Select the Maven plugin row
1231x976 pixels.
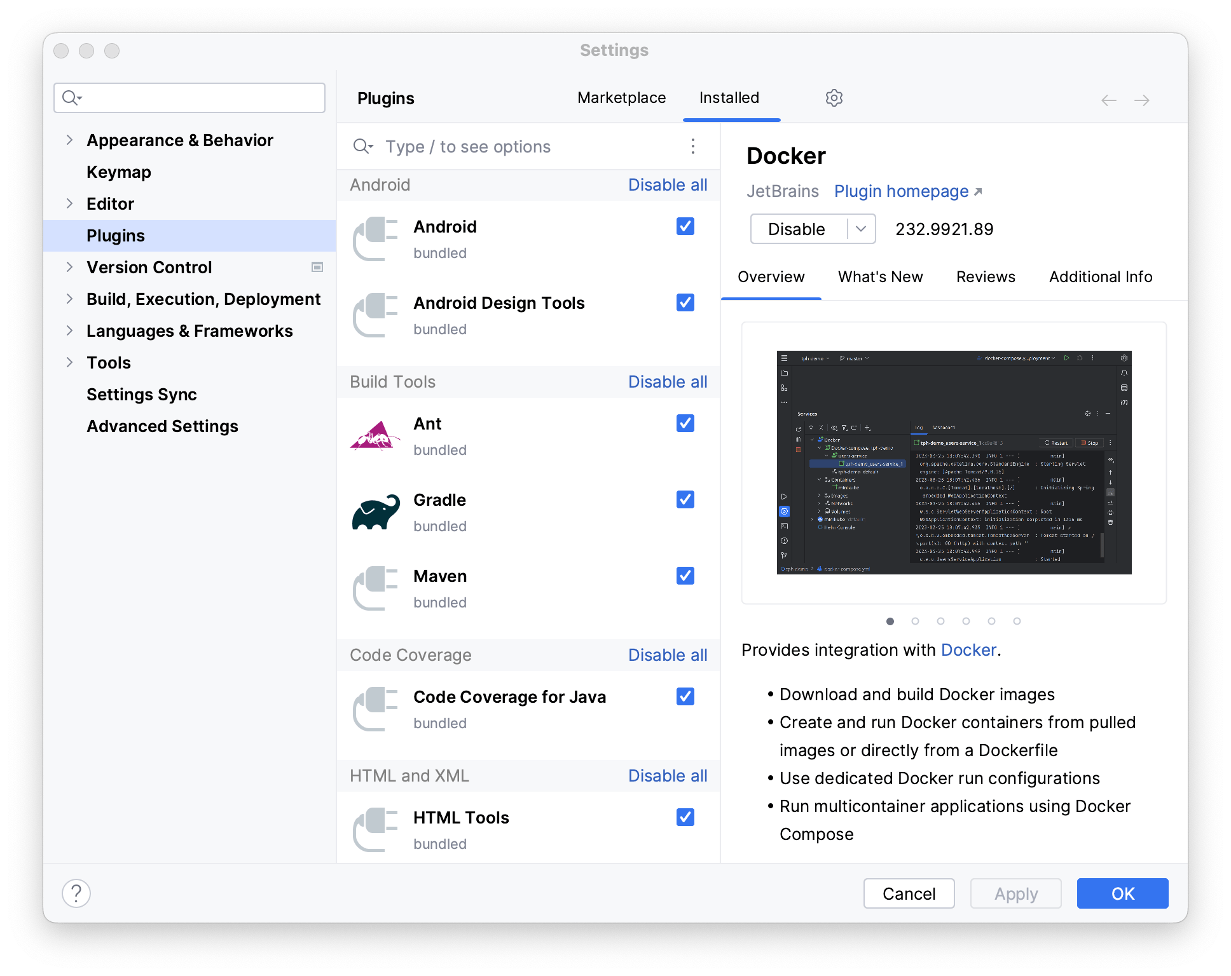[528, 588]
